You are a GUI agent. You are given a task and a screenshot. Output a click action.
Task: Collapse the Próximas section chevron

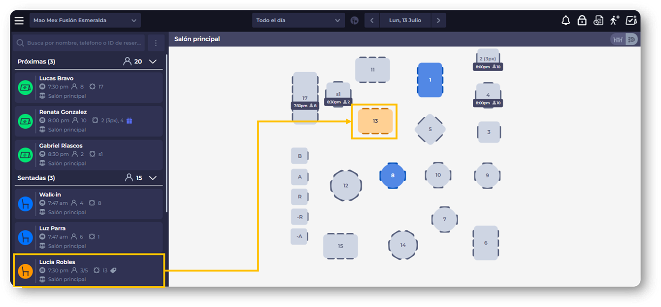[x=153, y=62]
